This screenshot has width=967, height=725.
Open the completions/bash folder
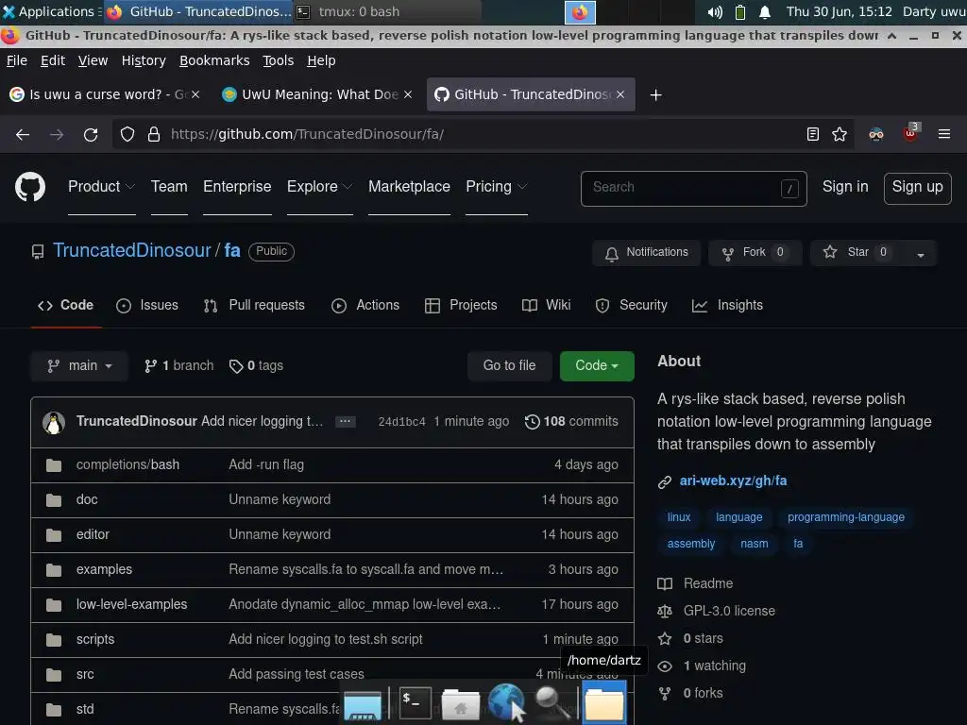pyautogui.click(x=127, y=464)
